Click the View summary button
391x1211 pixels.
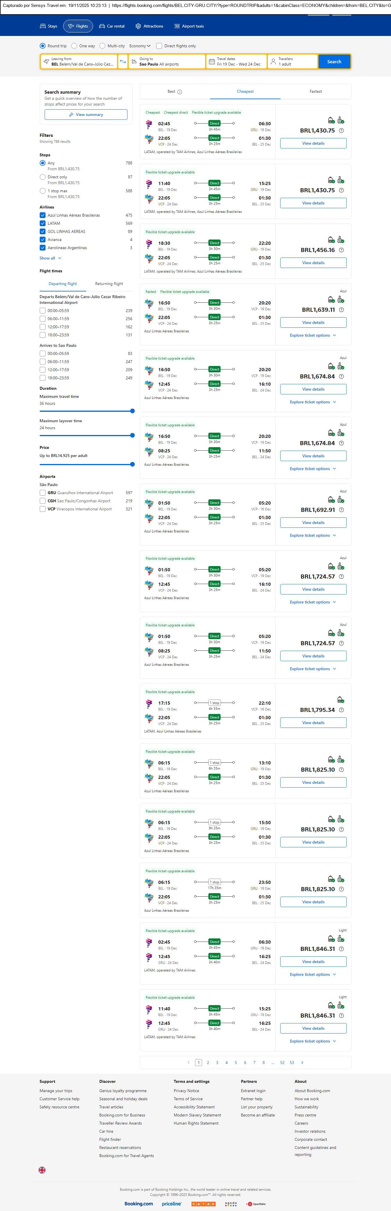[x=86, y=115]
